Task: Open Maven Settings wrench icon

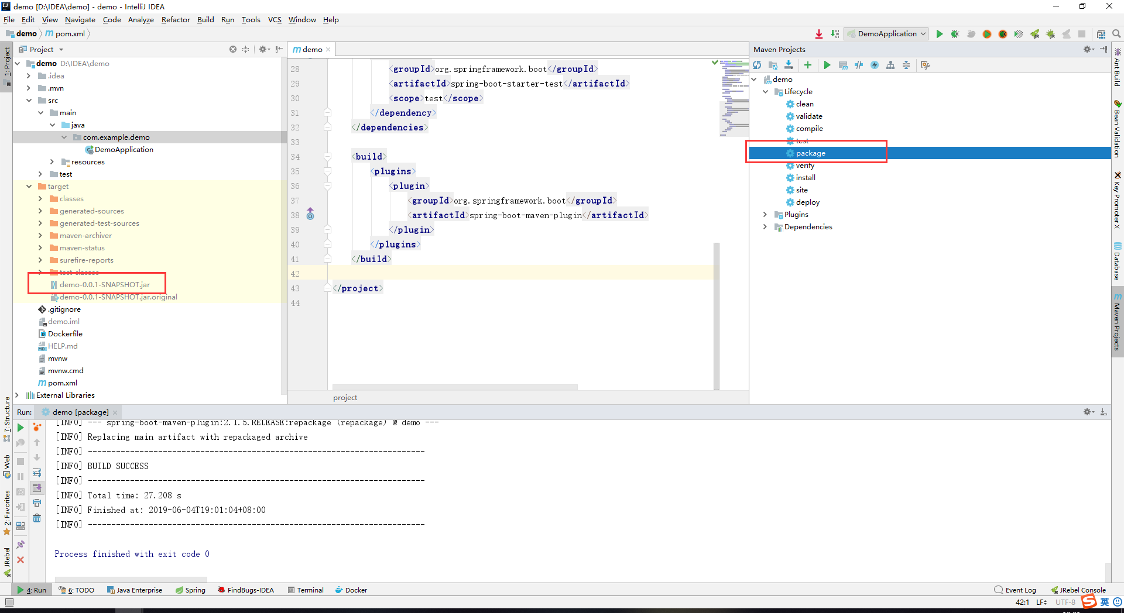Action: (925, 65)
